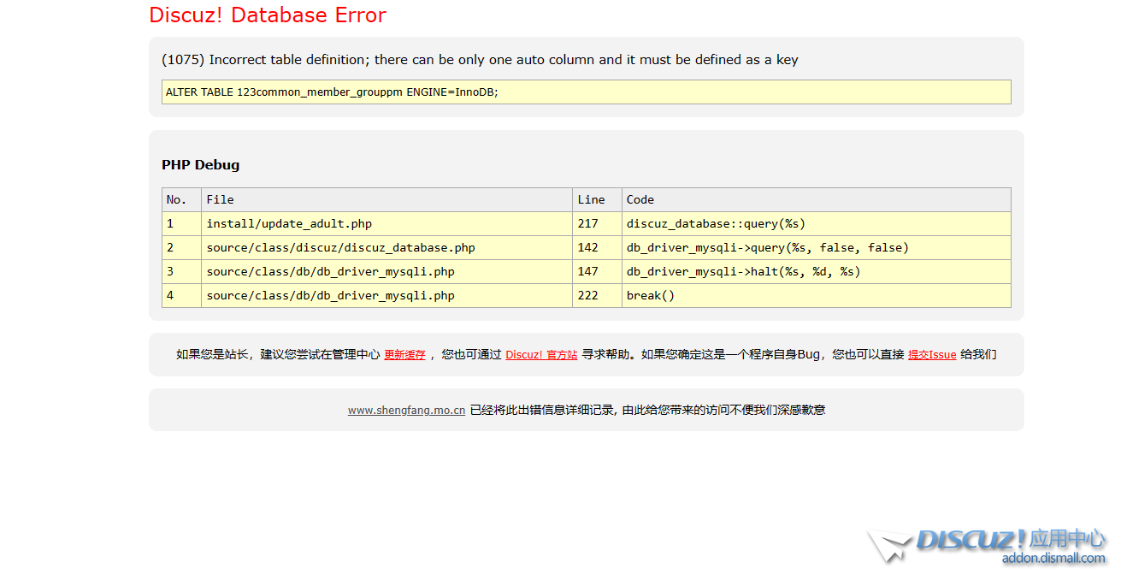Viewport: 1121px width, 580px height.
Task: Click row number 1 in the debug table
Action: 168,223
